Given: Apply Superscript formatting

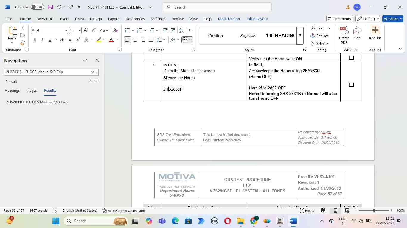Looking at the screenshot, I should pos(78,40).
